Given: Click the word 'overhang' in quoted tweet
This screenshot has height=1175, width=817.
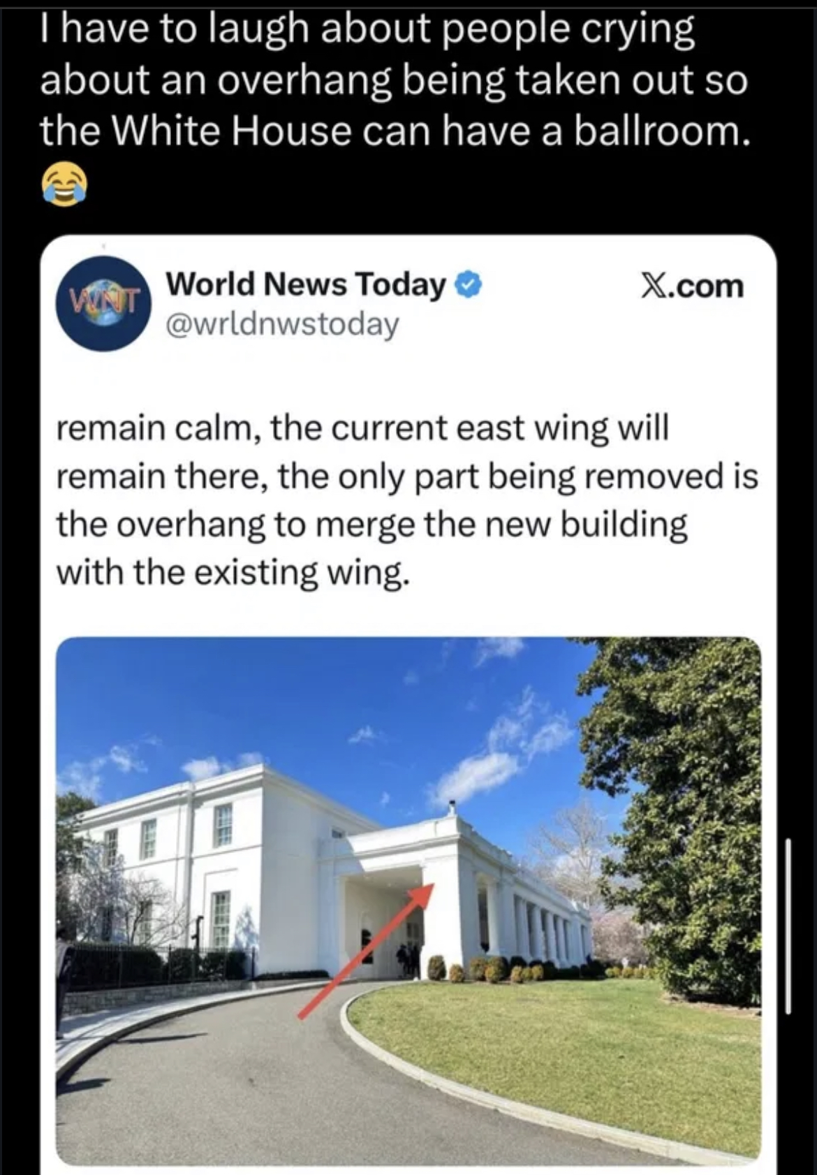Looking at the screenshot, I should [191, 525].
